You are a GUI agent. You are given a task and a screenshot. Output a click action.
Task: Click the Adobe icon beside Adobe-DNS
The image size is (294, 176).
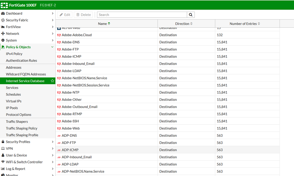(x=59, y=42)
